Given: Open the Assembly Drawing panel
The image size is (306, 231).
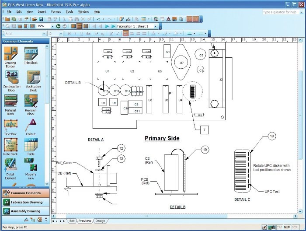Looking at the screenshot, I should tap(26, 211).
